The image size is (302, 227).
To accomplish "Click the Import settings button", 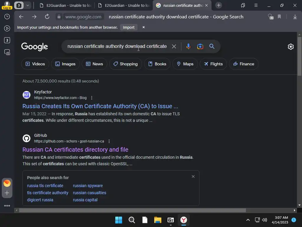I will (x=129, y=27).
